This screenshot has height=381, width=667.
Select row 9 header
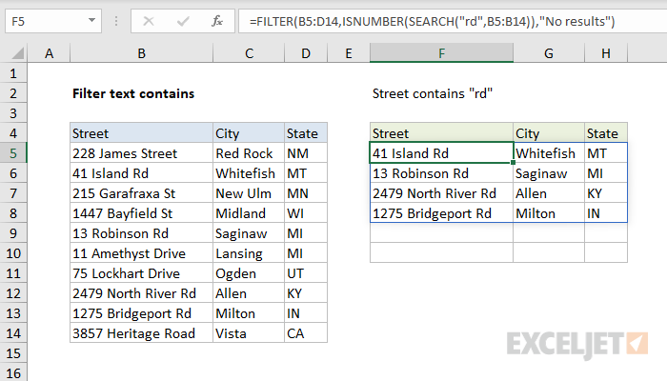point(13,233)
